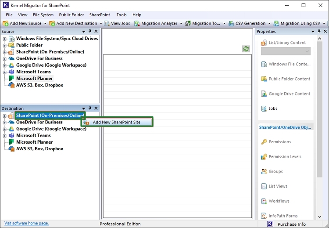Screen dimensions: 329x228
Task: Expand Microsoft Teams node in Source
Action: tap(5, 72)
